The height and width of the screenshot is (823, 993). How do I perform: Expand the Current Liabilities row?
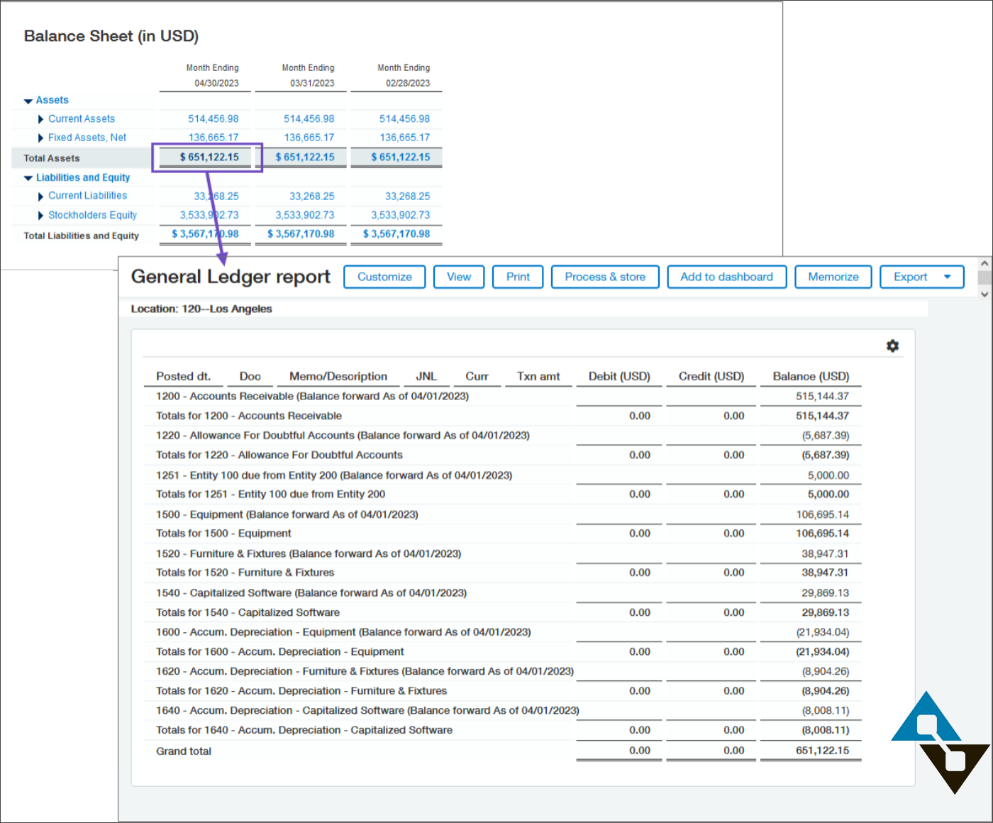(40, 197)
